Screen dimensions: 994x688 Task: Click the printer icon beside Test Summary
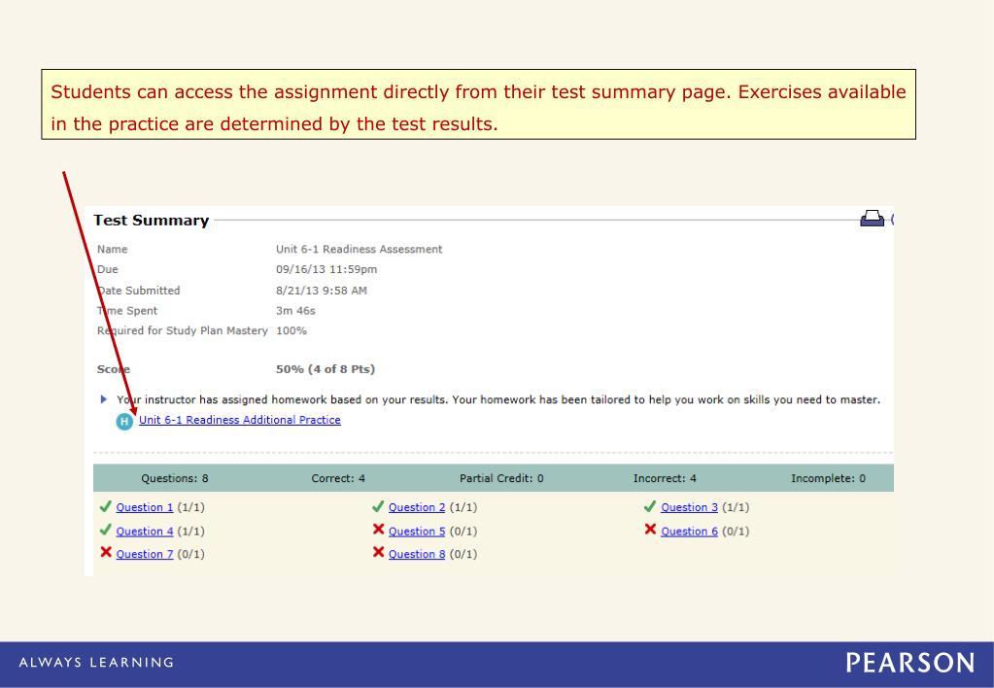(872, 218)
